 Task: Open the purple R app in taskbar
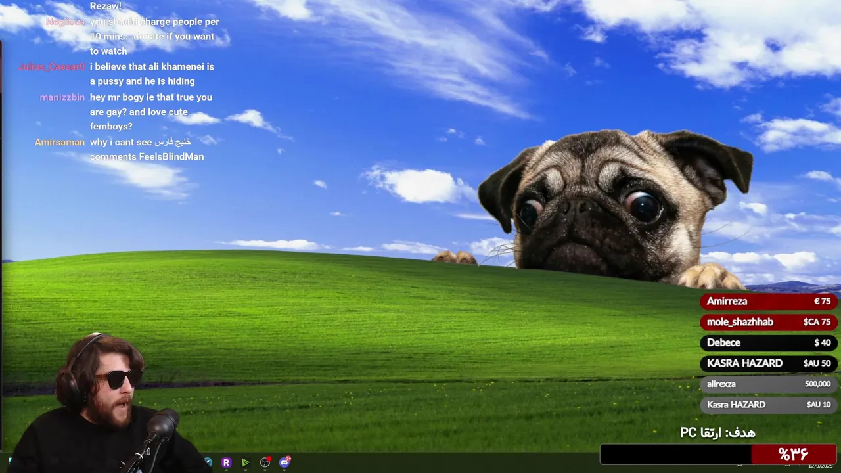[x=226, y=462]
